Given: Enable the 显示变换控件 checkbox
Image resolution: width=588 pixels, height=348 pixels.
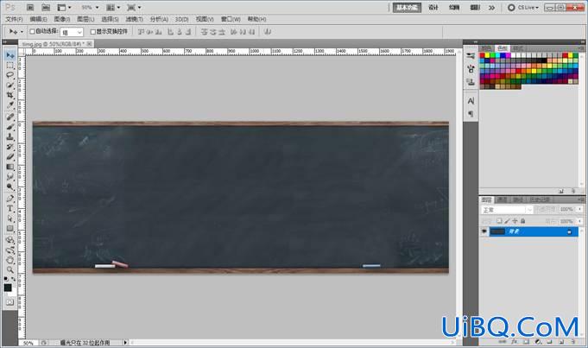Looking at the screenshot, I should click(x=93, y=32).
